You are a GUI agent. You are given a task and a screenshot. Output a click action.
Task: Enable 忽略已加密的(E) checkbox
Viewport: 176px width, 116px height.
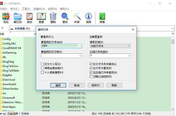[x=91, y=76]
